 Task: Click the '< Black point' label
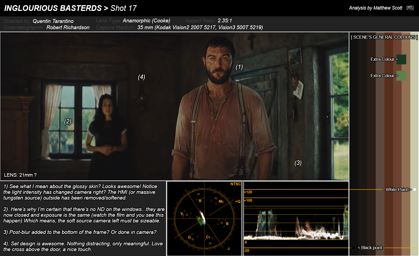click(x=370, y=248)
